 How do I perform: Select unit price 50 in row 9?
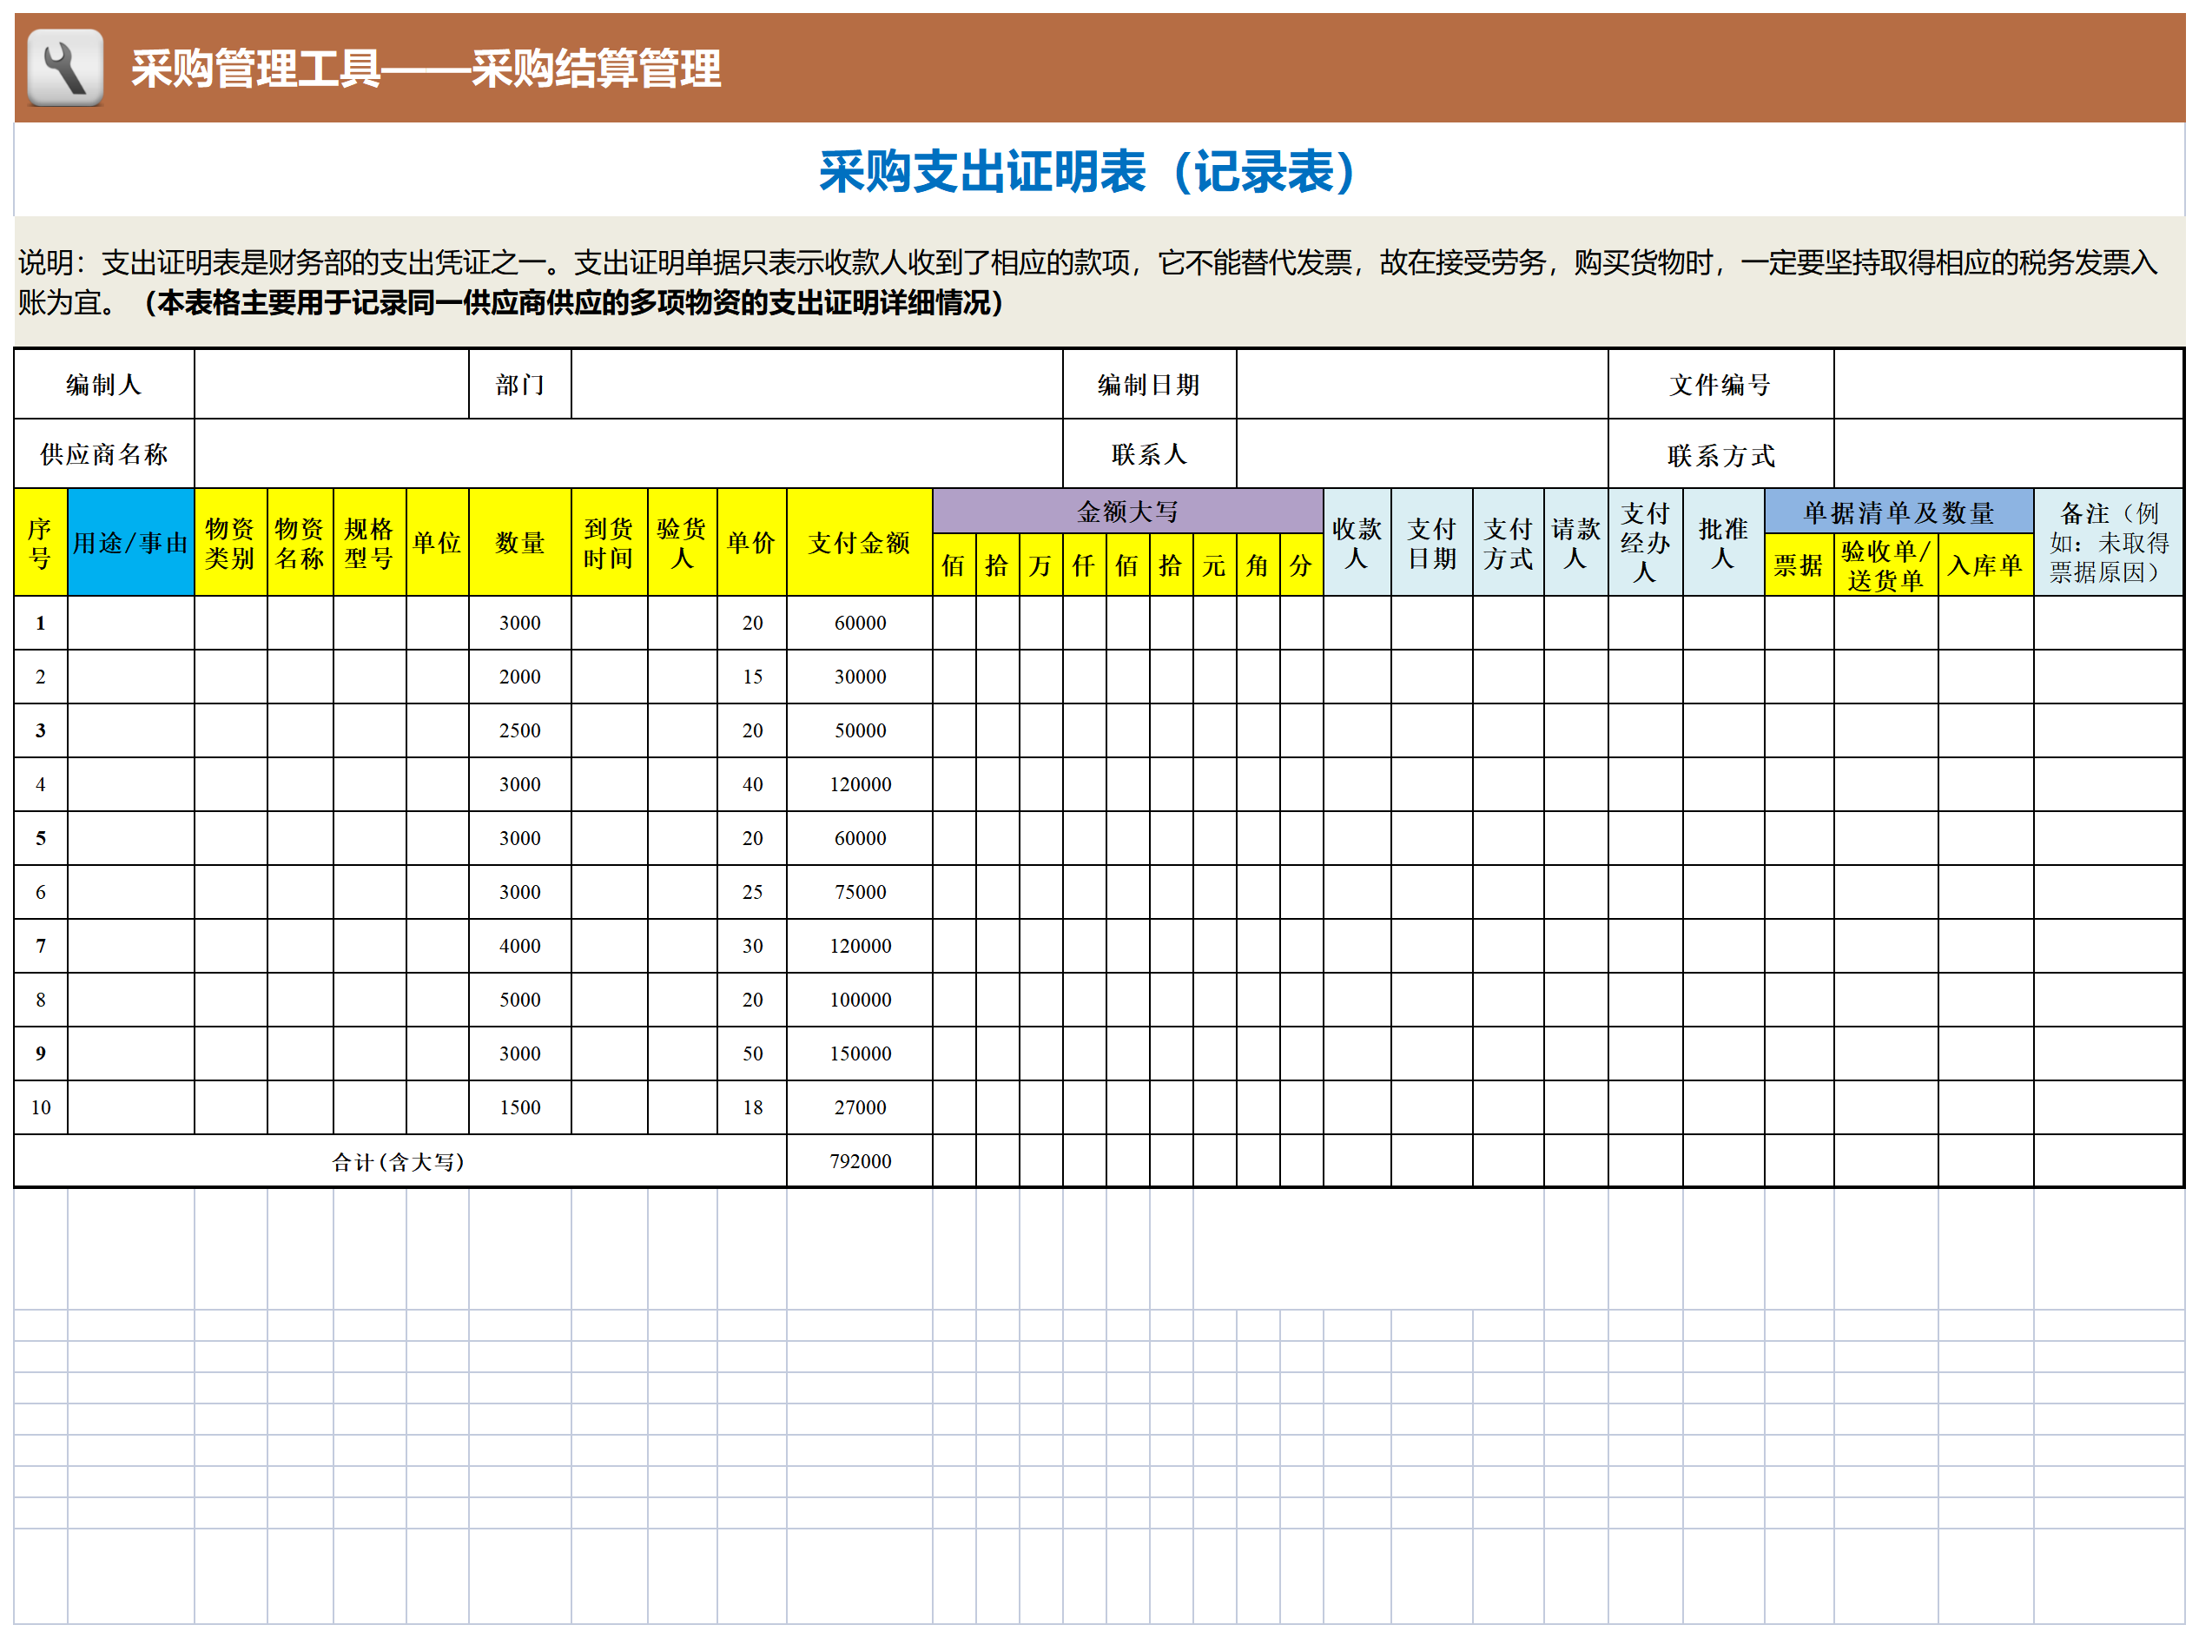pos(752,1053)
